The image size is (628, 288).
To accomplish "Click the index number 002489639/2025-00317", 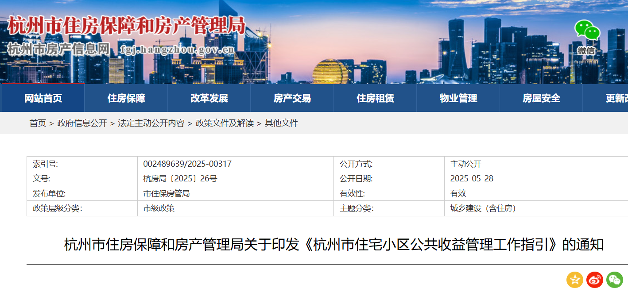I will tap(187, 164).
